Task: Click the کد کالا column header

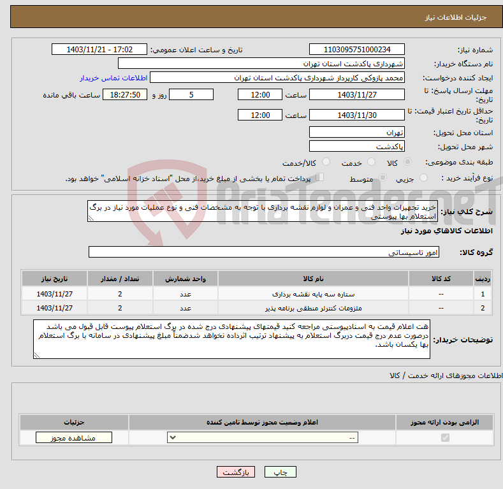Action: pos(441,279)
